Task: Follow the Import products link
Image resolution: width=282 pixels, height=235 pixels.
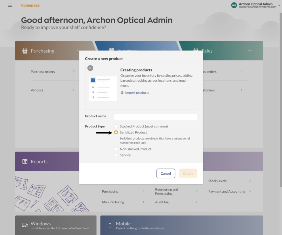Action: [x=137, y=93]
